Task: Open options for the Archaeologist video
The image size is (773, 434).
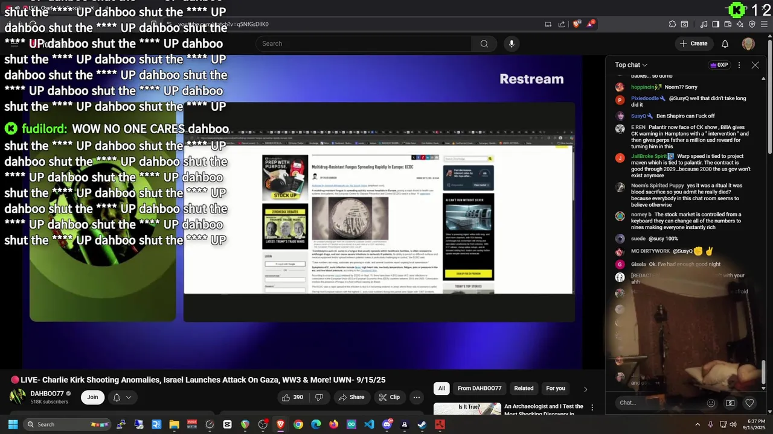Action: pyautogui.click(x=592, y=408)
